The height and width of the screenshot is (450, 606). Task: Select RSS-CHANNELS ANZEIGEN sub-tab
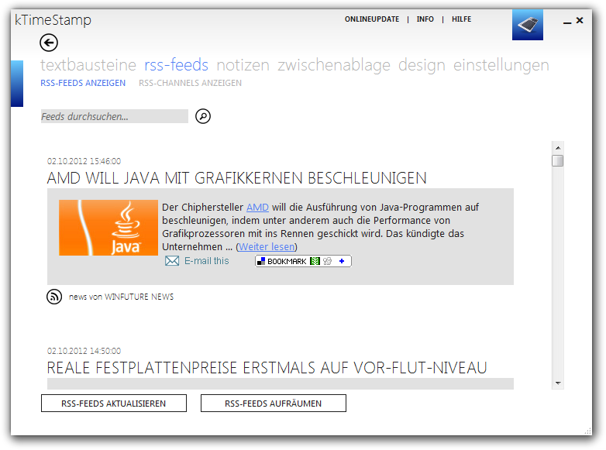pyautogui.click(x=190, y=83)
